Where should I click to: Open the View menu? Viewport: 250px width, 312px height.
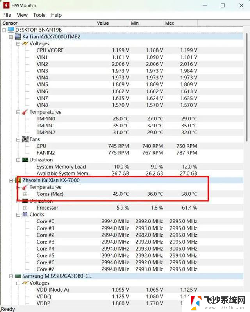[22, 15]
